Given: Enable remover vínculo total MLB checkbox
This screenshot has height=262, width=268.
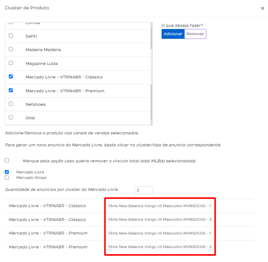Looking at the screenshot, I should click(7, 160).
